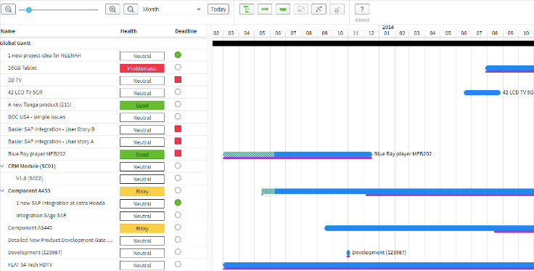
Task: Click the empty deadline circle for FLAT 54 inch HDTV
Action: point(178,264)
